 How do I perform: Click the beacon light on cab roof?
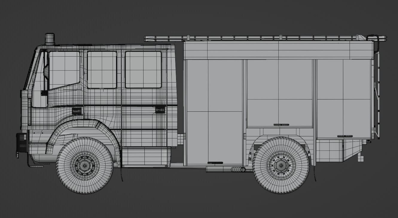coord(50,39)
